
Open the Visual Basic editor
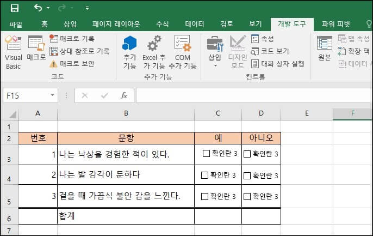coord(13,52)
